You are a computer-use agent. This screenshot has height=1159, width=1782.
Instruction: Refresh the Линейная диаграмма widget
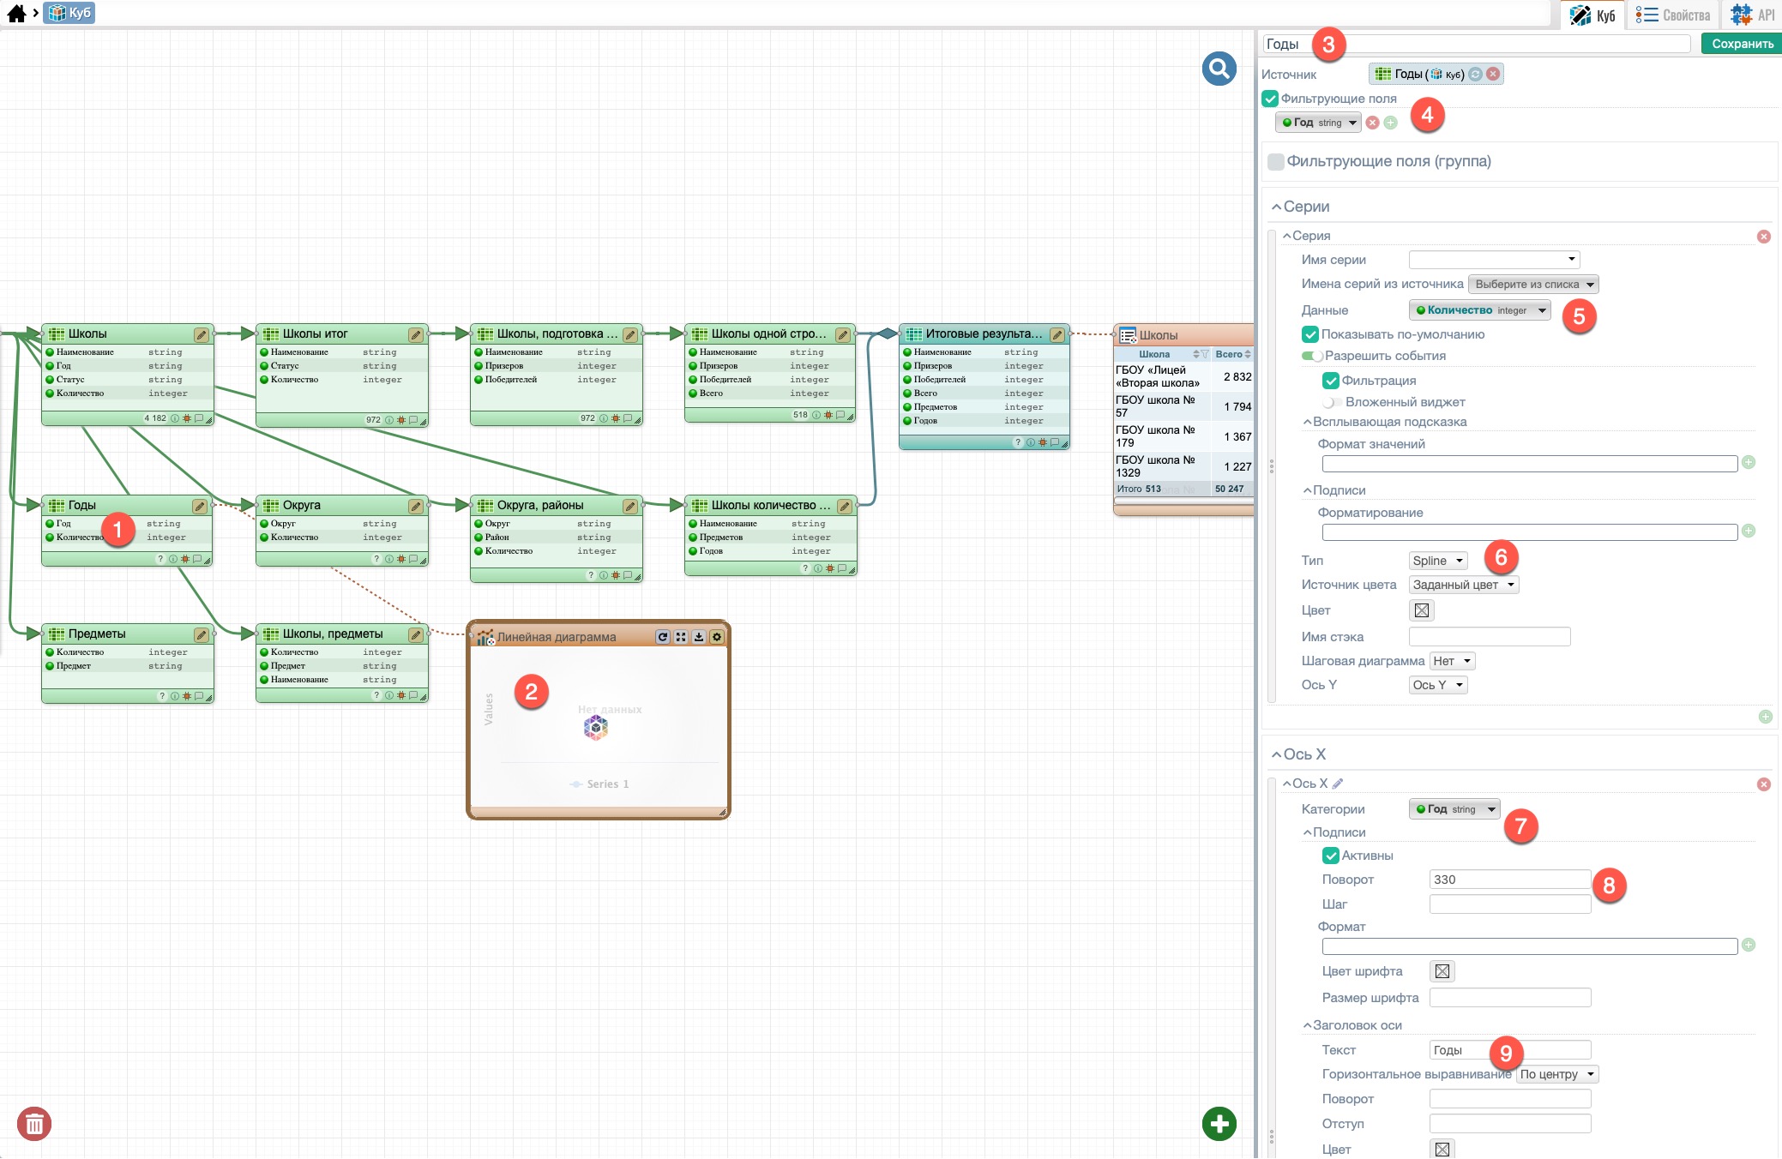pos(662,637)
